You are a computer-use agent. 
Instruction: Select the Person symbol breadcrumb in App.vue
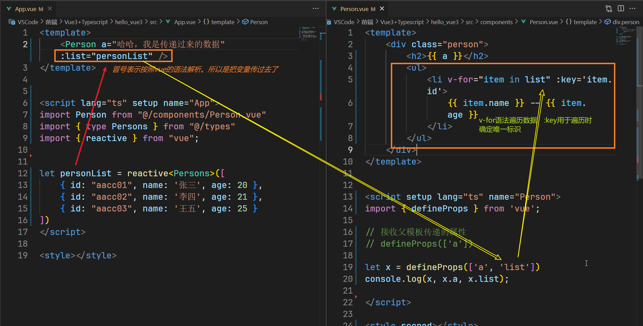259,22
